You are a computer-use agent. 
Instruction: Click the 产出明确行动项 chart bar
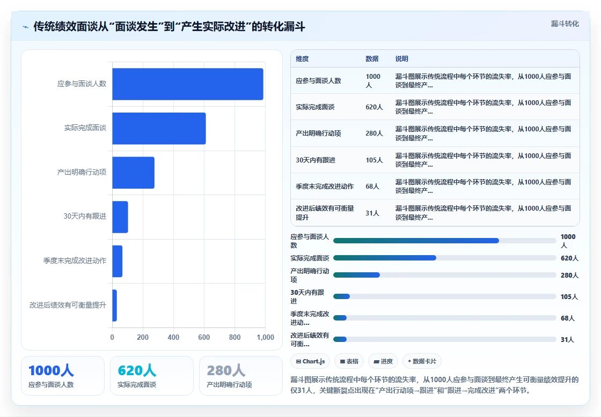tap(134, 173)
